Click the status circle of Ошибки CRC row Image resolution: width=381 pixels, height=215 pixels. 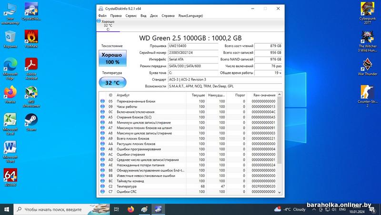pos(102,192)
